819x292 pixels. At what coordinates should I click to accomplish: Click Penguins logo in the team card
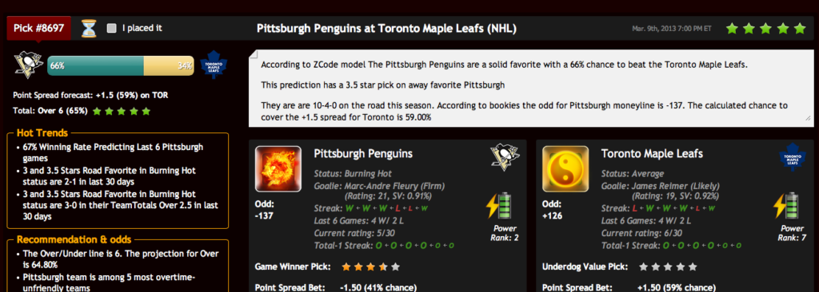click(x=505, y=158)
